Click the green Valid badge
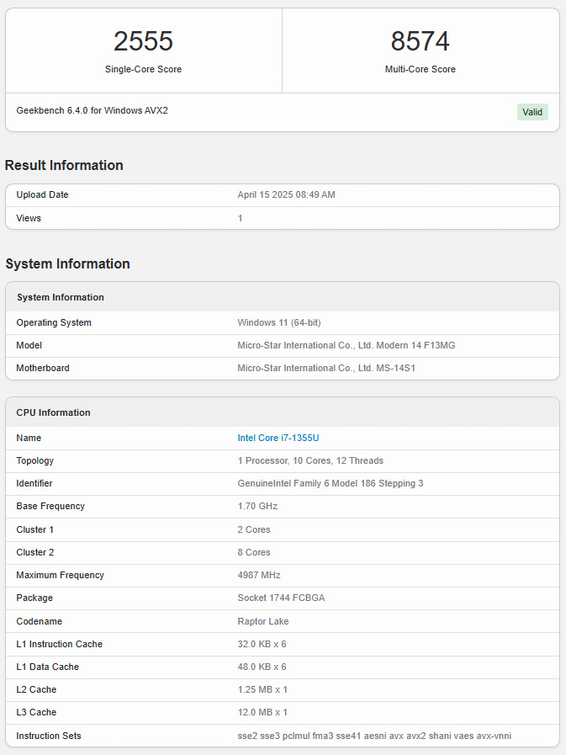This screenshot has width=566, height=755. coord(532,112)
